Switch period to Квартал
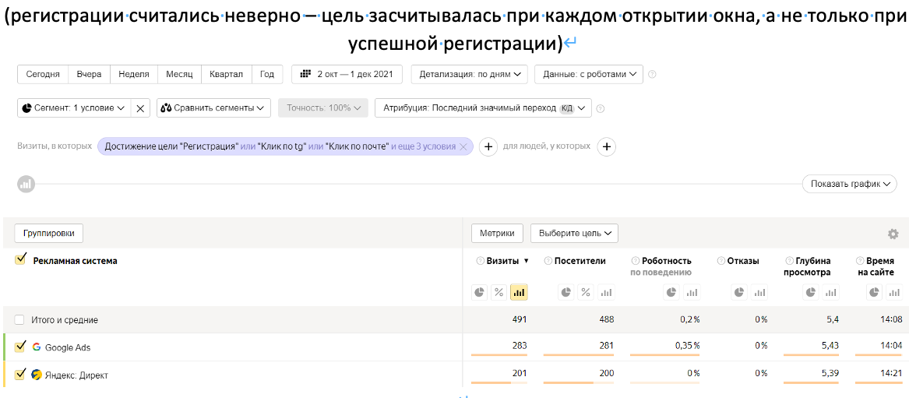Viewport: 909px width, 398px height. [x=226, y=74]
